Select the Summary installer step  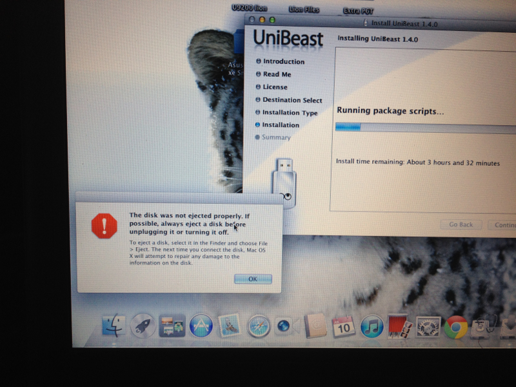[273, 137]
